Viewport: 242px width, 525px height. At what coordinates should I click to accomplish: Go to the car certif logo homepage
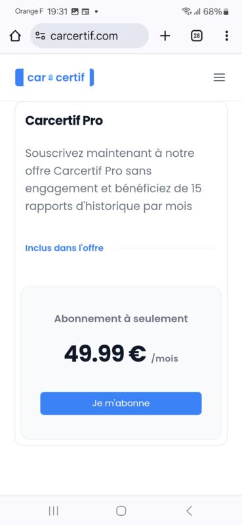pos(54,77)
